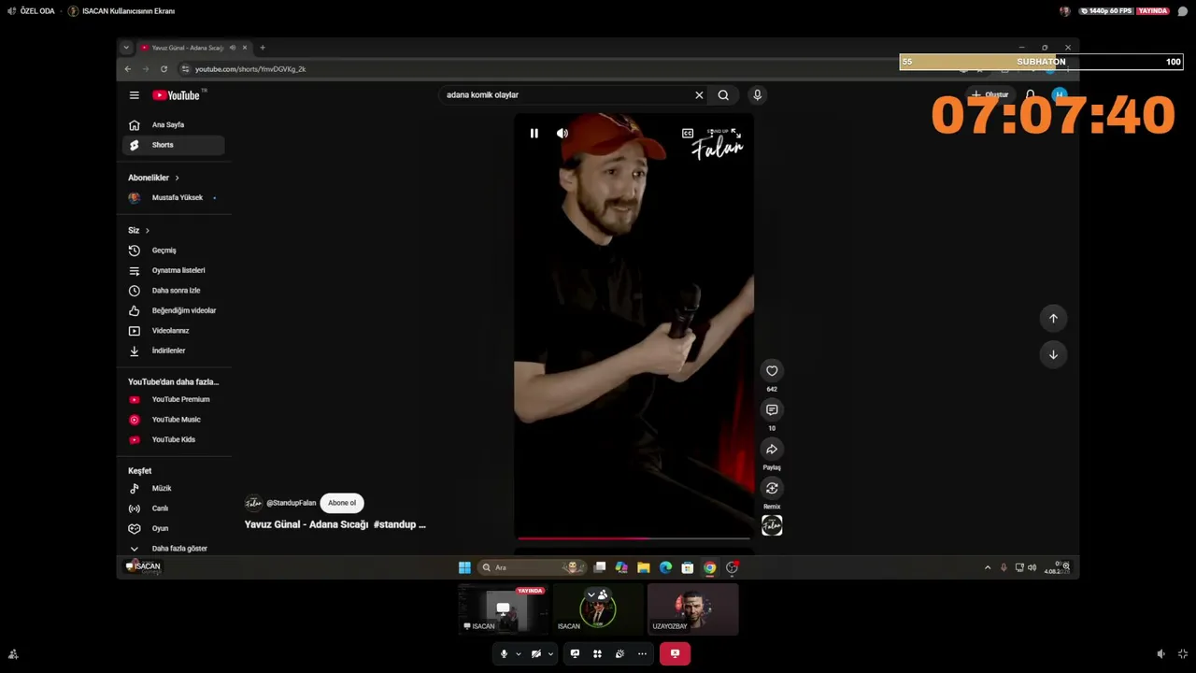Open a new Chrome tab

(263, 48)
